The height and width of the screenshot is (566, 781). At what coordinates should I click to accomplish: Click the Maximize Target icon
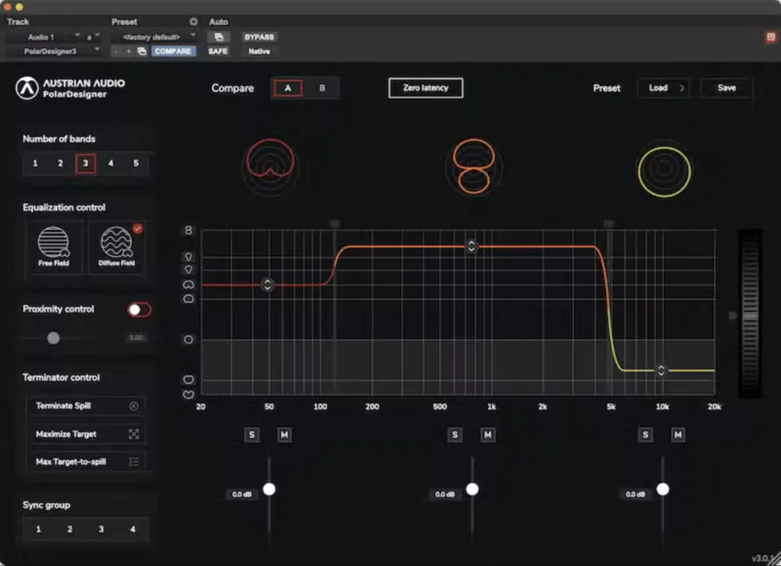point(134,434)
